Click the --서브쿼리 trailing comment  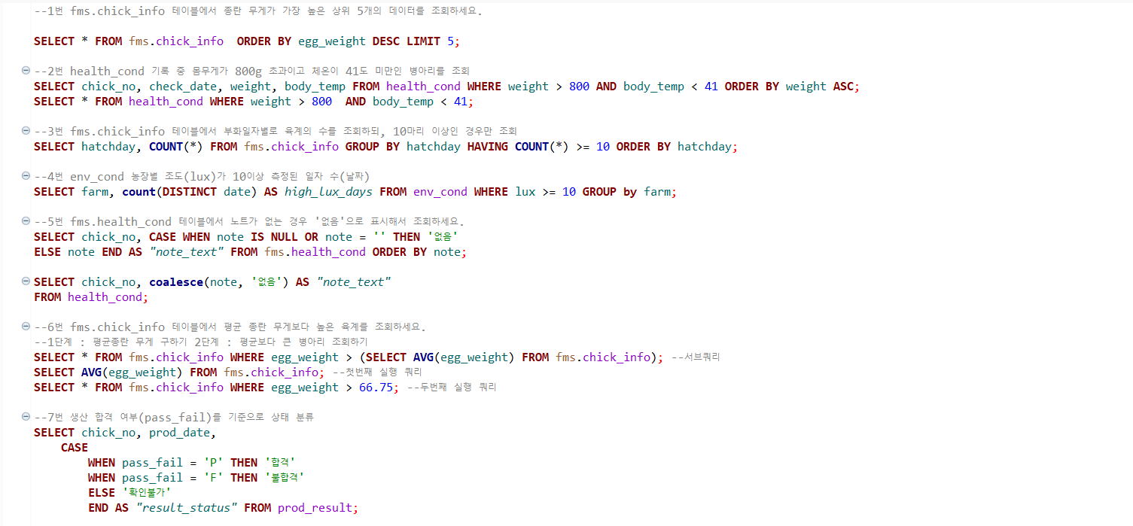coord(695,357)
